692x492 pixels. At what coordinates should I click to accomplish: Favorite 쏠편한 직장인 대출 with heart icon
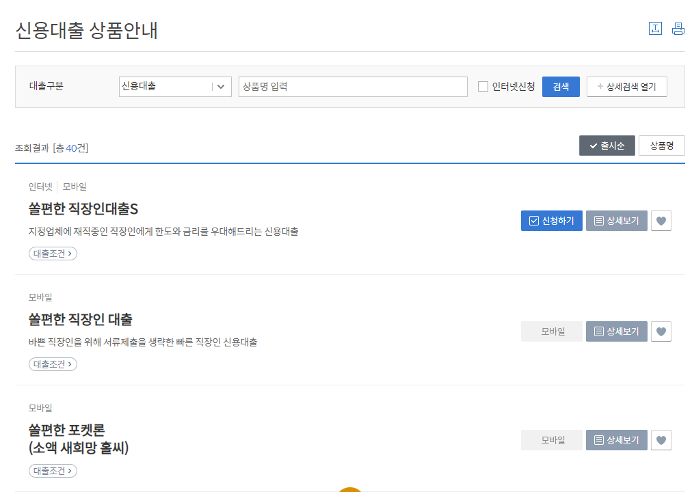click(x=661, y=331)
